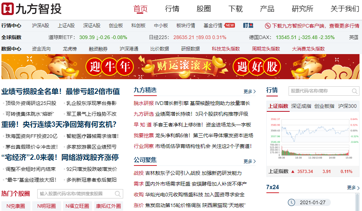Open 龙虎榜 data link
Image resolution: width=362 pixels, height=211 pixels.
pos(70,49)
